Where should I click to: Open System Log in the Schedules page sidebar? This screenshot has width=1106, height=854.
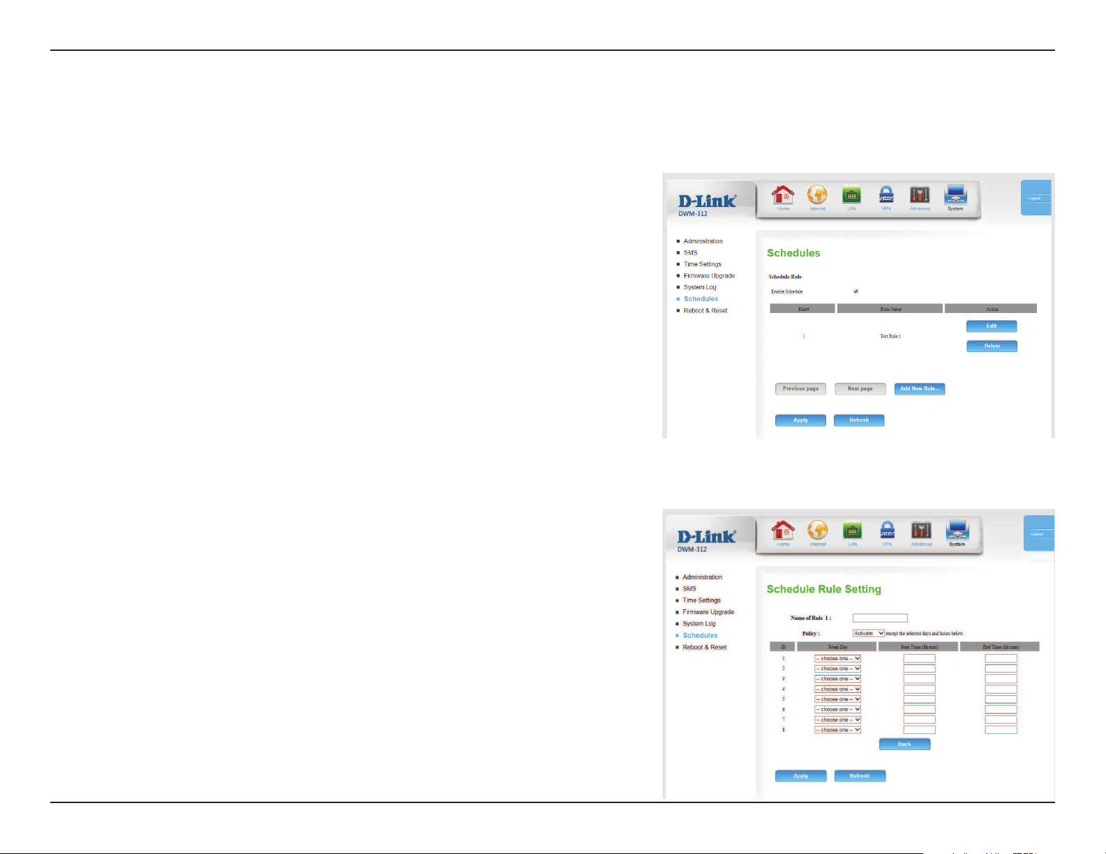(x=700, y=287)
